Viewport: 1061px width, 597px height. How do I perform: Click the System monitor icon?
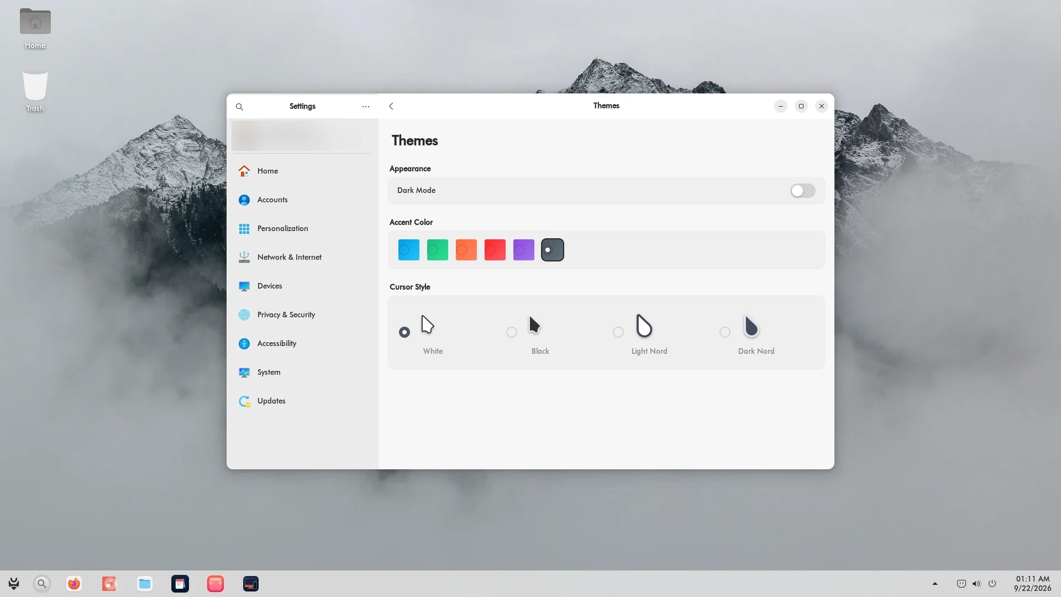click(244, 372)
